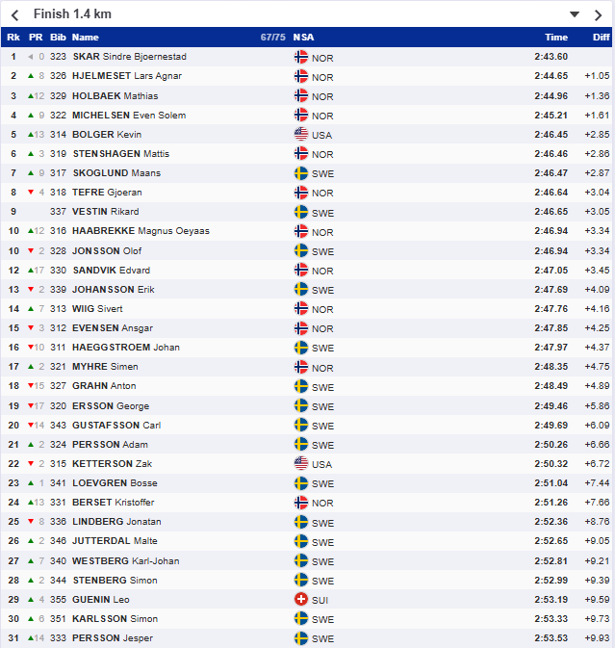Sort by NSA column header
This screenshot has width=615, height=648.
303,38
